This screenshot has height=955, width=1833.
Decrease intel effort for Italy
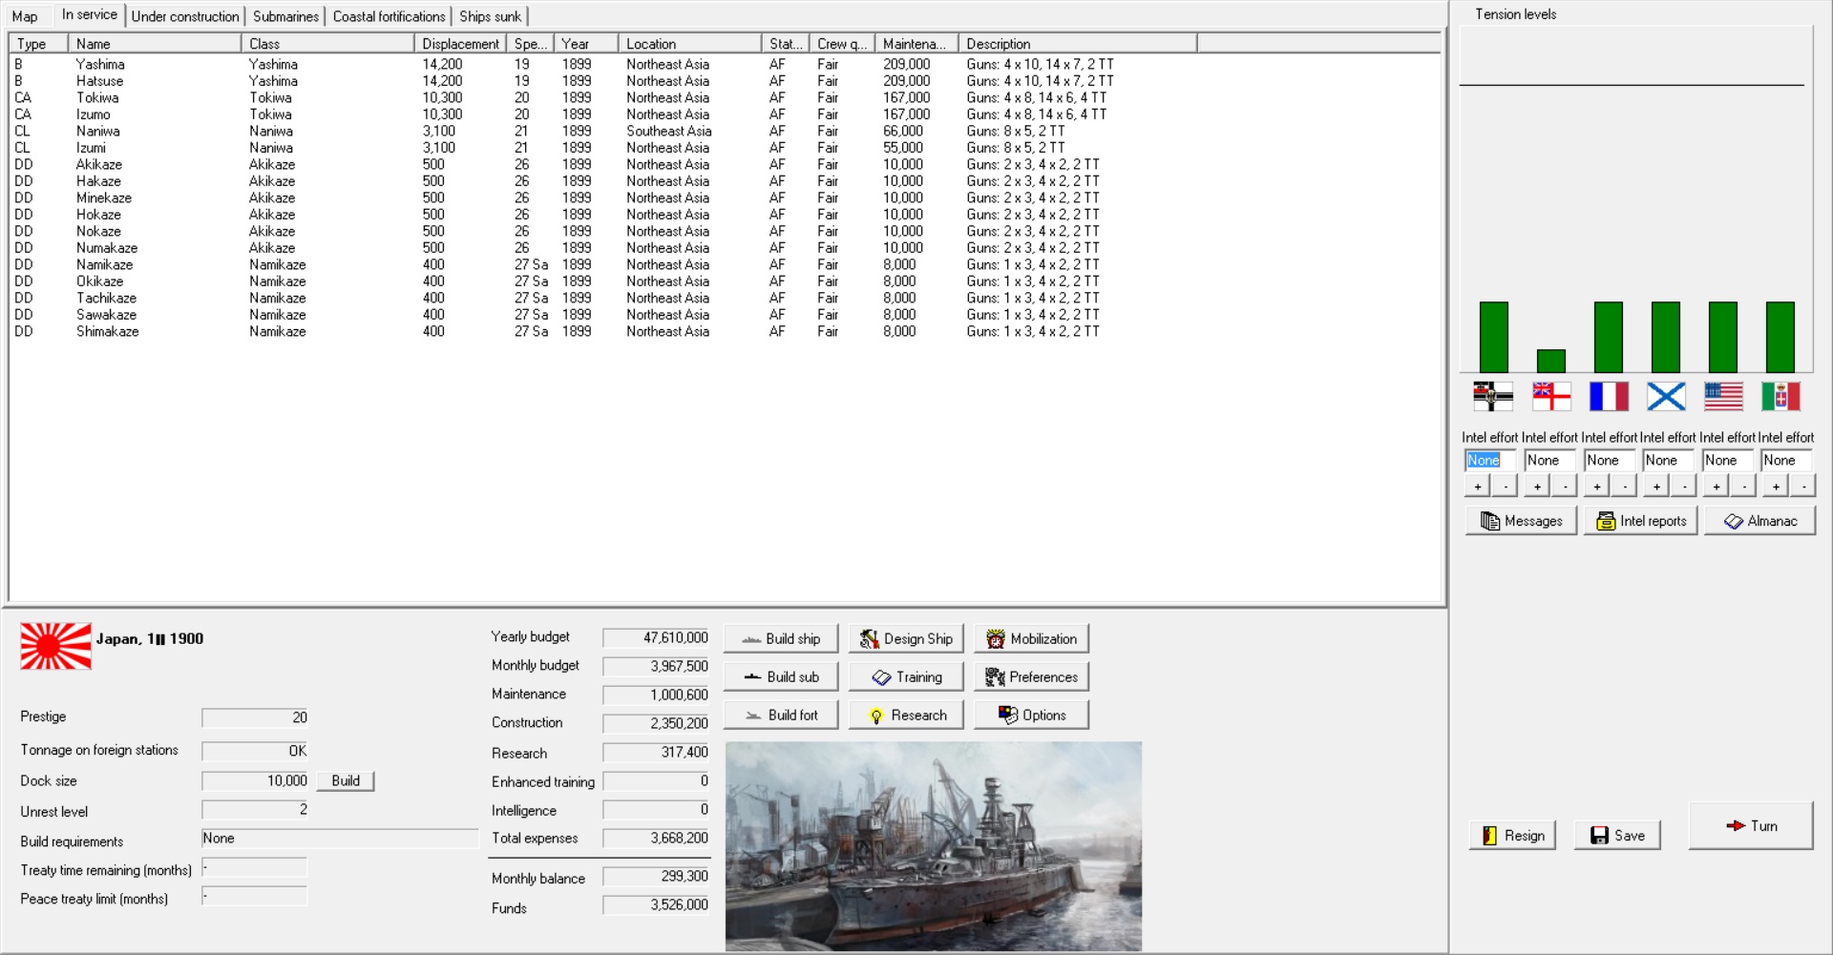[1803, 487]
